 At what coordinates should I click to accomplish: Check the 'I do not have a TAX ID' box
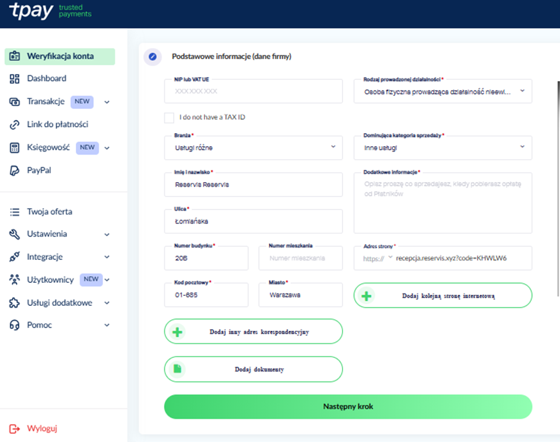pos(169,117)
